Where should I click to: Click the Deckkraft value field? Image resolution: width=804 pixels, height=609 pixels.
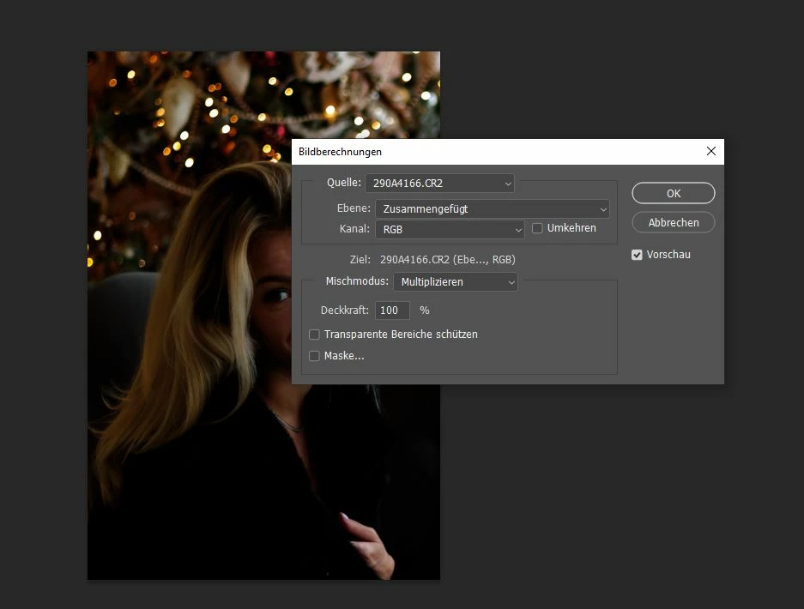[x=392, y=311]
